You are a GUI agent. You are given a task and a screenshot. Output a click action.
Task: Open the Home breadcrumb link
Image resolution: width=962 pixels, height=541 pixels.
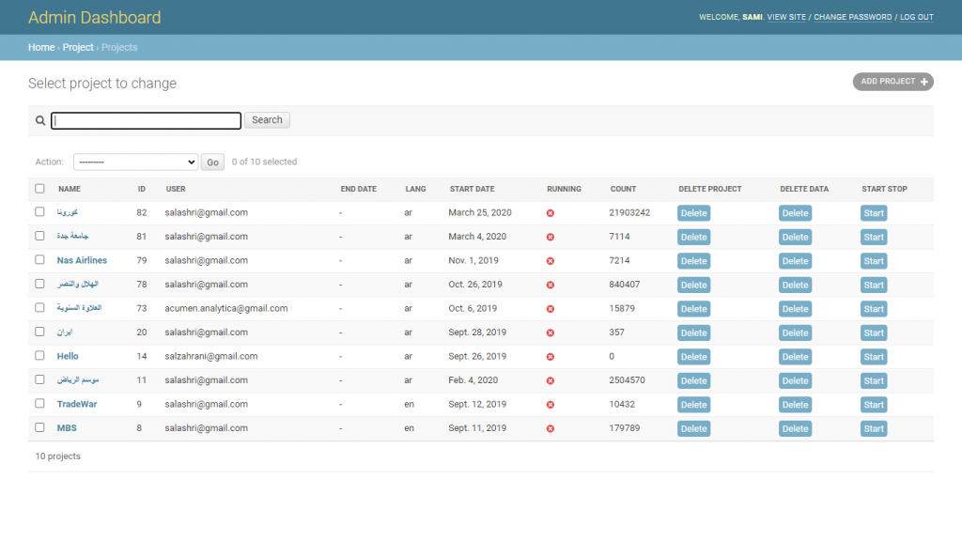click(41, 47)
